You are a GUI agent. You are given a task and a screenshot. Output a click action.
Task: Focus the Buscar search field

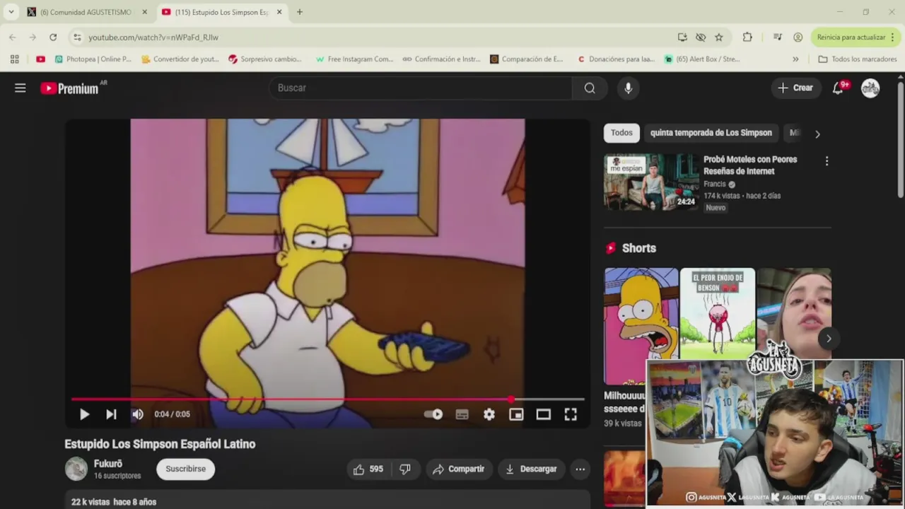(421, 88)
